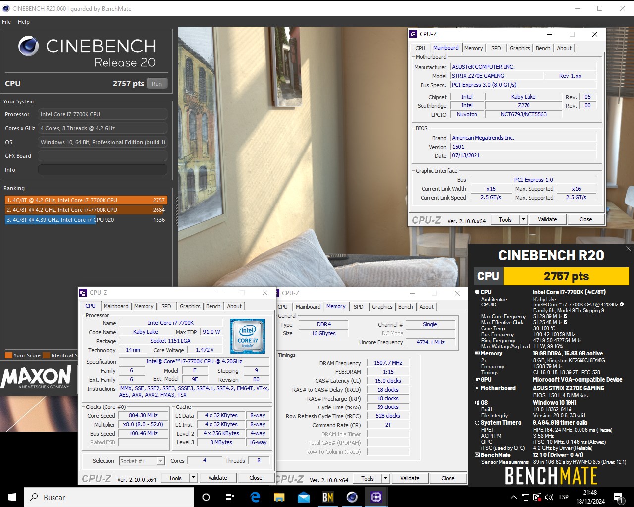Click the GFX Board field in Cinebench

tap(103, 156)
